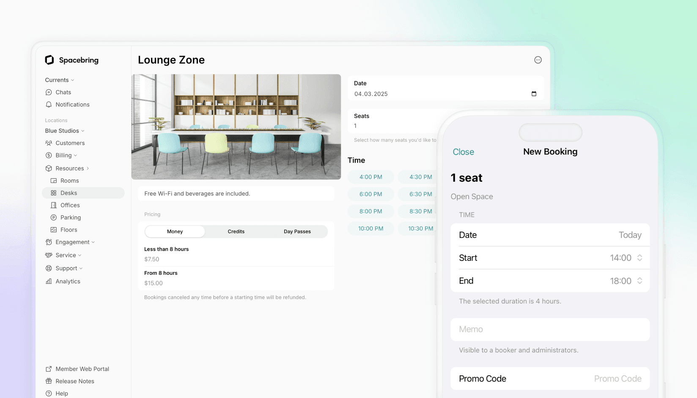Image resolution: width=697 pixels, height=398 pixels.
Task: Click the Customers people icon
Action: point(49,143)
